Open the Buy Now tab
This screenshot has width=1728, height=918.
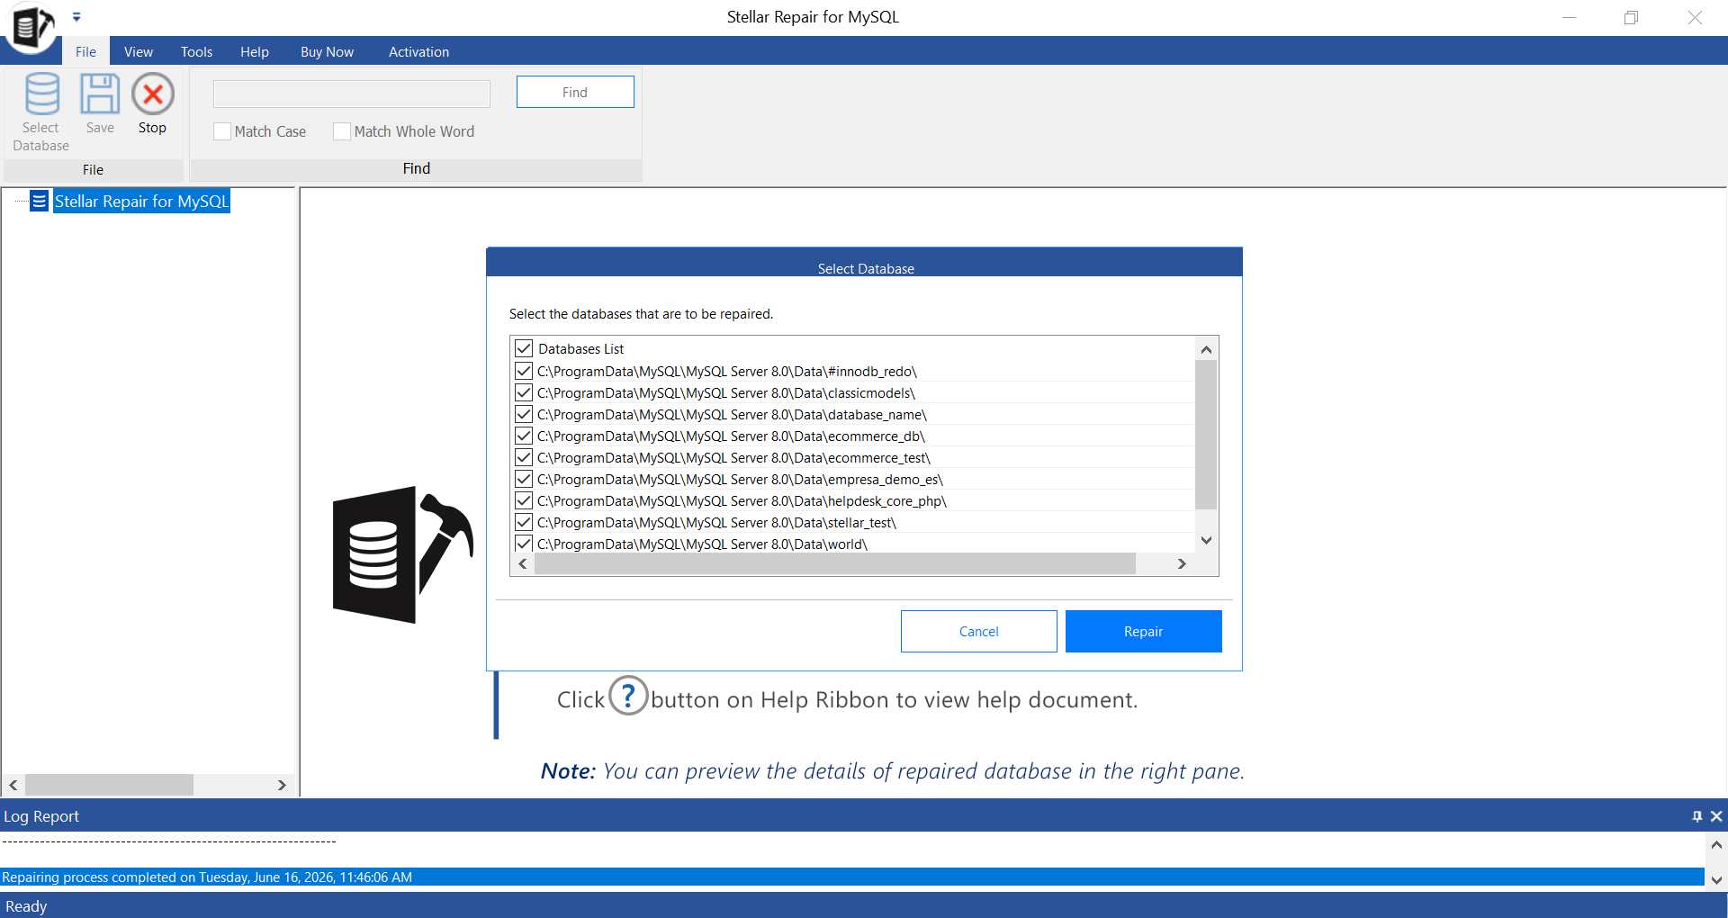coord(327,51)
